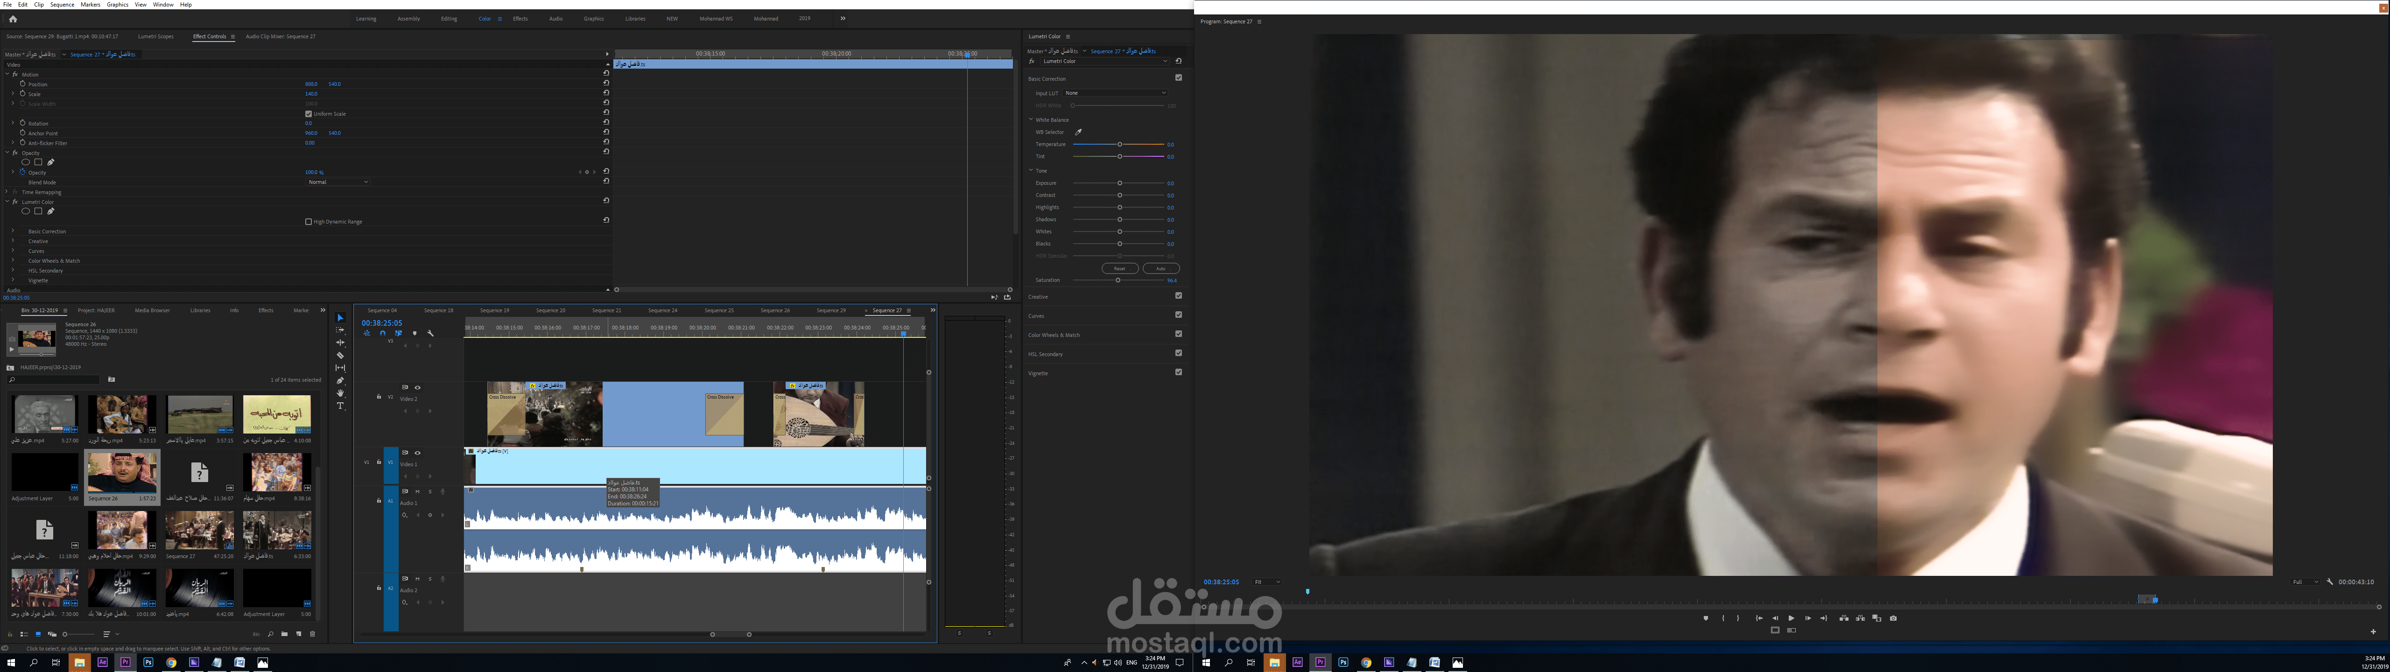Open the Sequence menu

(62, 4)
